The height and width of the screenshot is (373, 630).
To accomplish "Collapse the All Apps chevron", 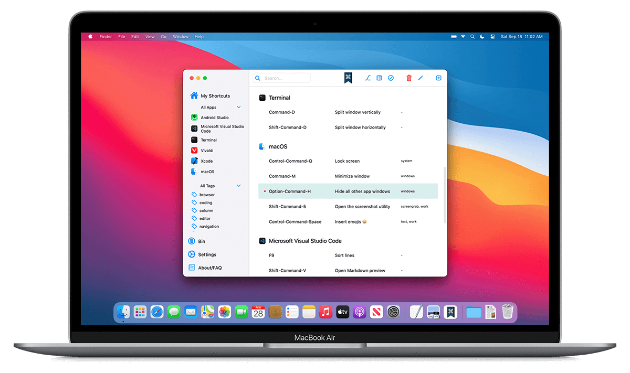I will coord(239,108).
